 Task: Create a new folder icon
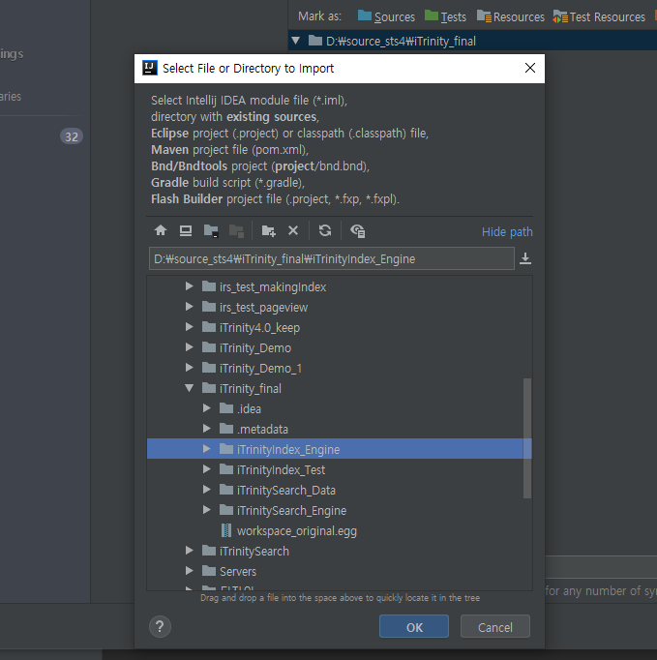pos(269,230)
